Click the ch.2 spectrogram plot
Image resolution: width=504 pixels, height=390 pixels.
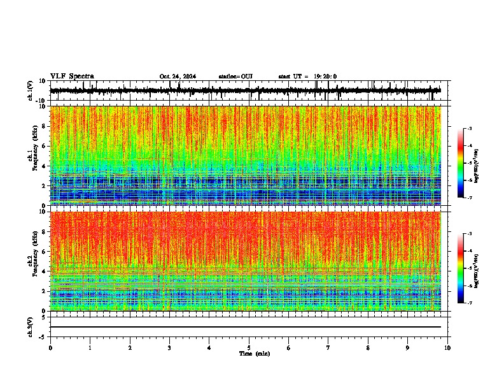(x=245, y=261)
